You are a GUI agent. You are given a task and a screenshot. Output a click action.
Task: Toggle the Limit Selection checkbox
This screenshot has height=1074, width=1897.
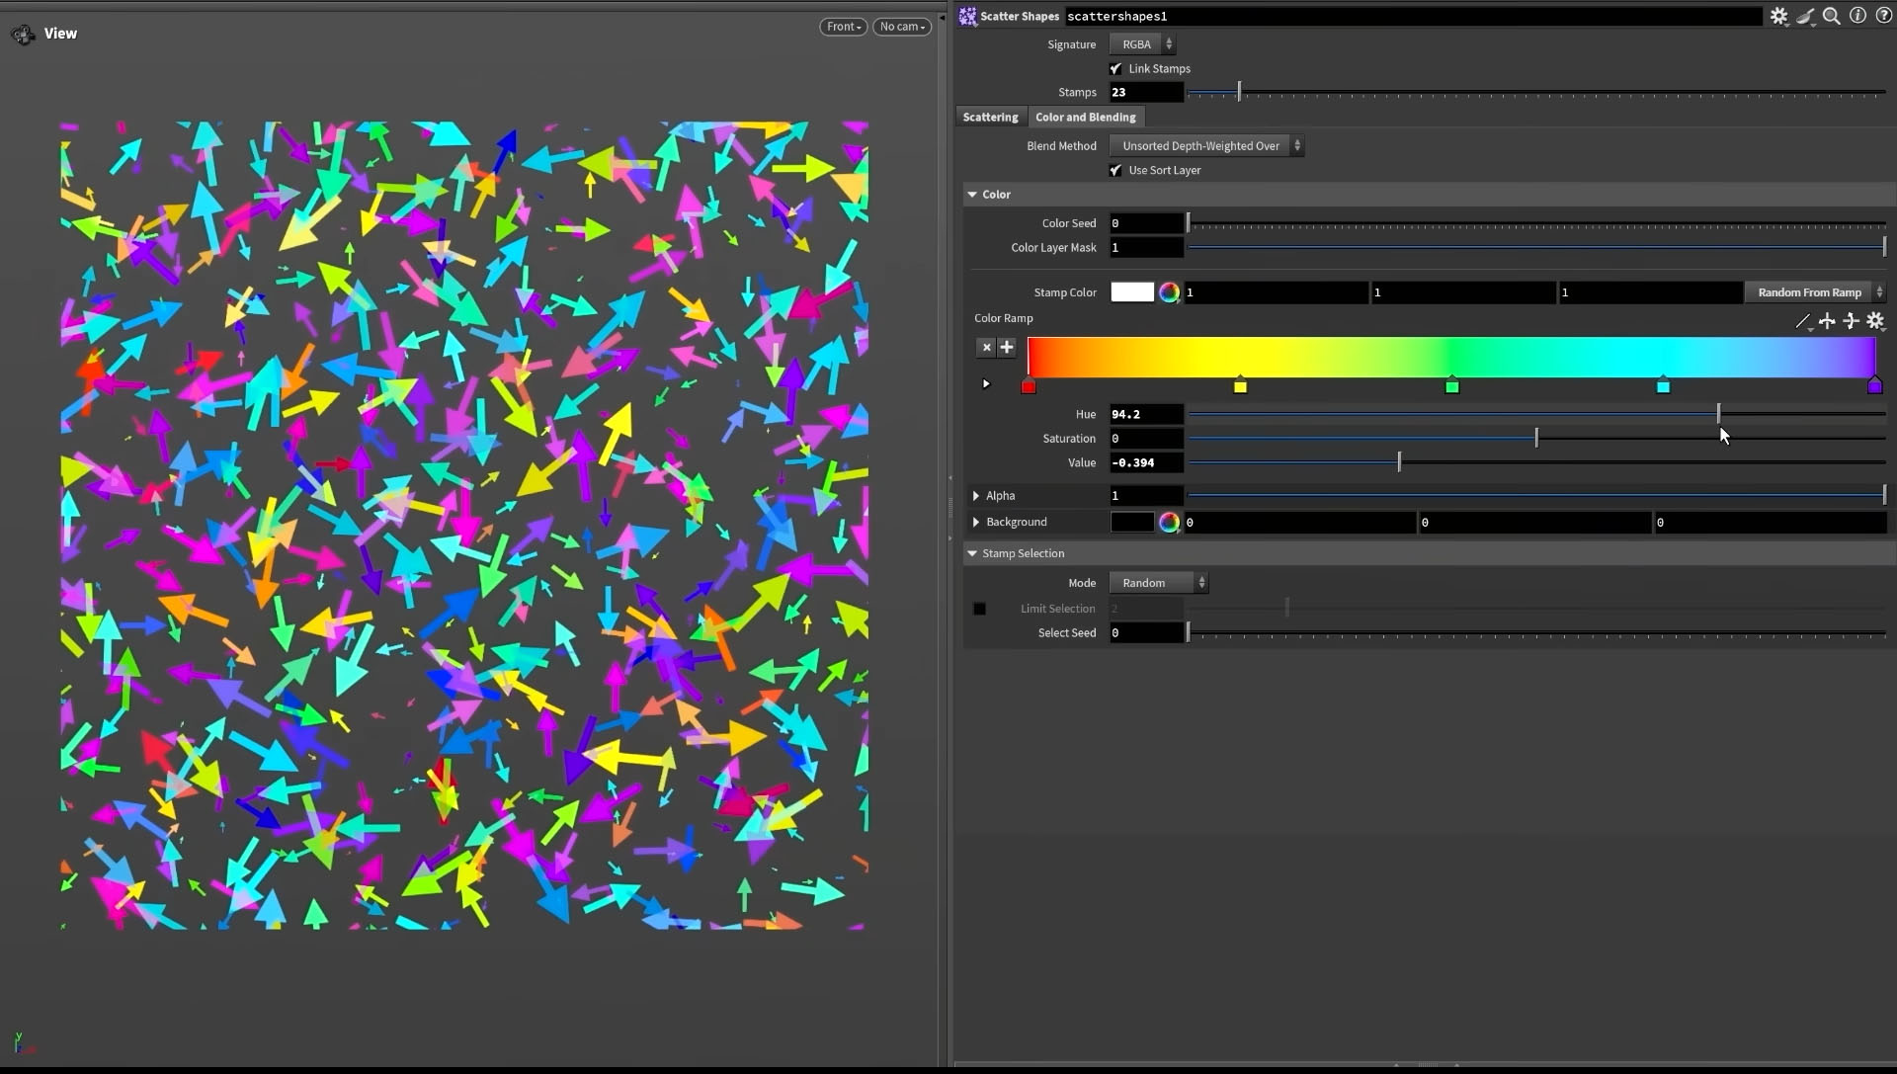pyautogui.click(x=979, y=609)
